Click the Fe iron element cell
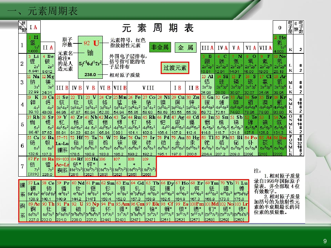331x248 pixels. click(134, 105)
